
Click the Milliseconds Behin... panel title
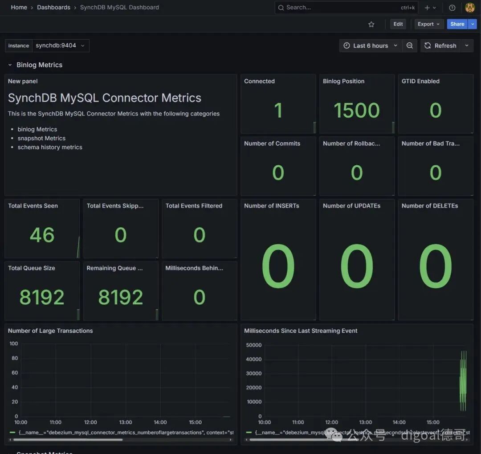point(194,268)
